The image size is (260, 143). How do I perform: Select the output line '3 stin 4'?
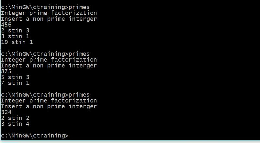[x=15, y=124]
